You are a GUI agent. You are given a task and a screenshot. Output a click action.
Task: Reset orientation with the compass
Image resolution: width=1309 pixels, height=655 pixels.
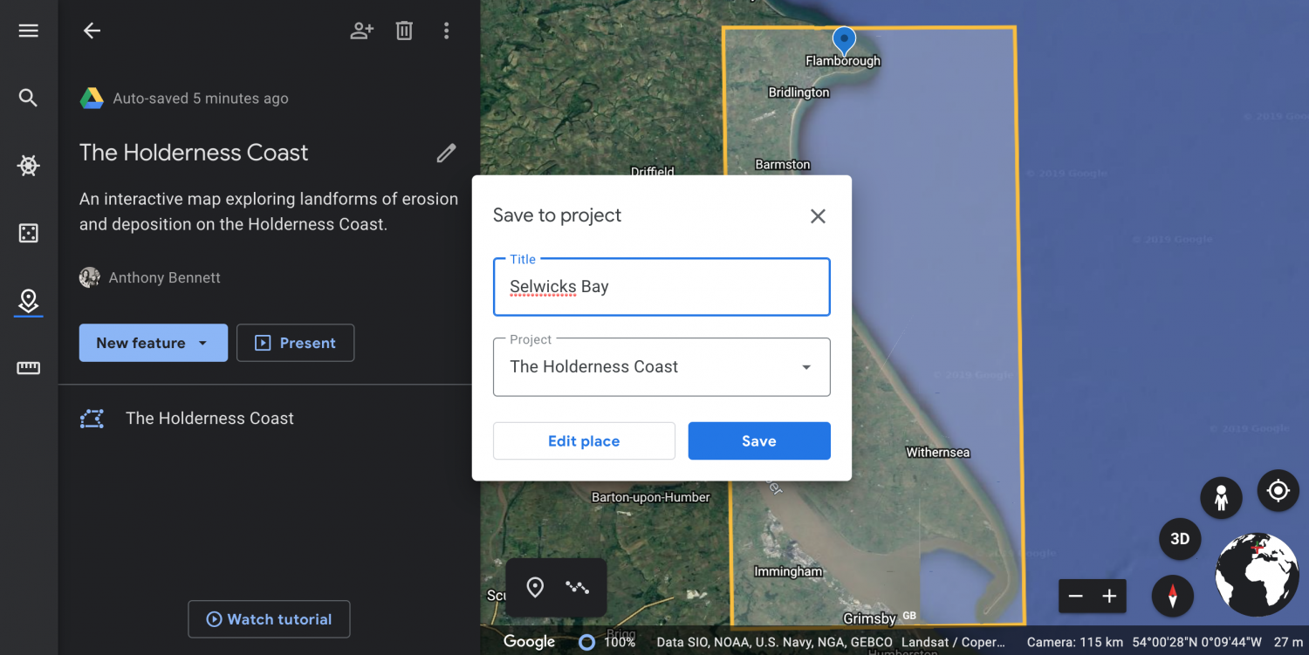[x=1173, y=596]
